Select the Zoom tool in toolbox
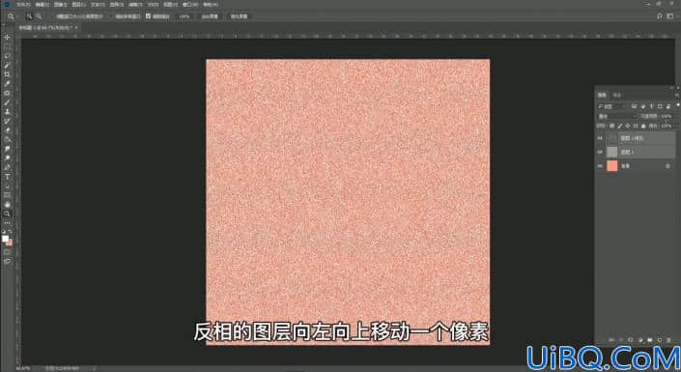Viewport: 681px width, 372px height. coord(7,214)
